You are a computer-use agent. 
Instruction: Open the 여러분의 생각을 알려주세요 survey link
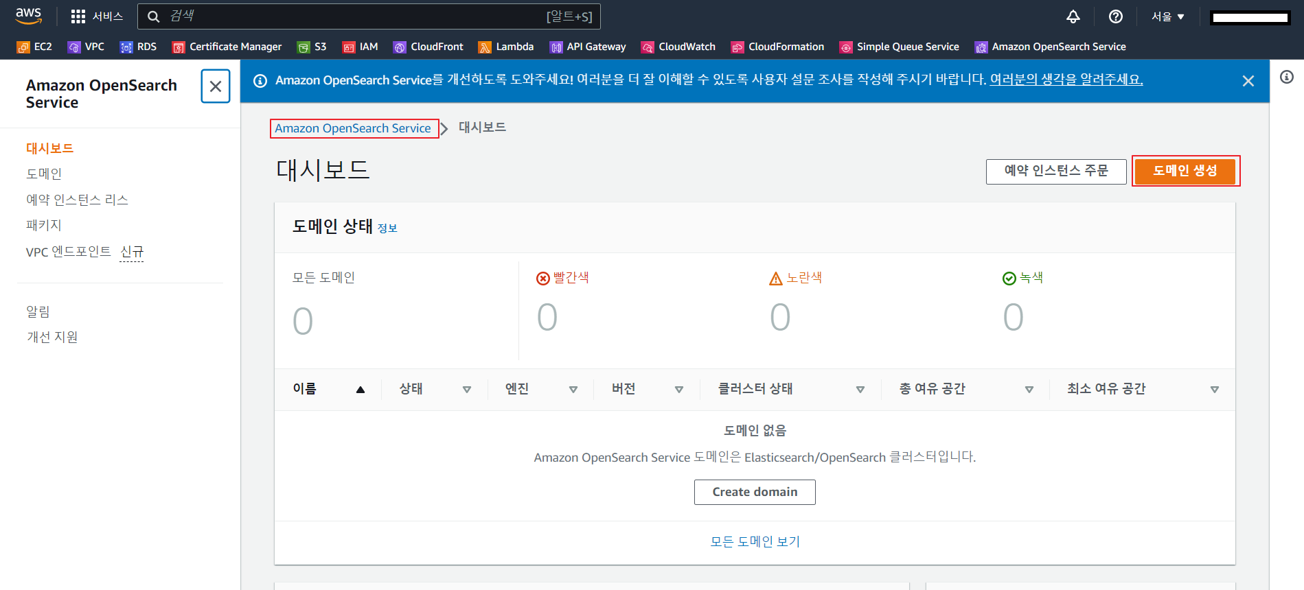tap(1066, 80)
